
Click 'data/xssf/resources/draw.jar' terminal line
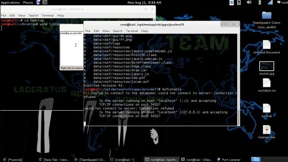click(x=120, y=70)
